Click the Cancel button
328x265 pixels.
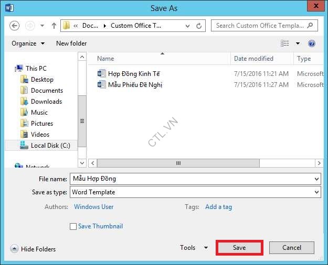(292, 248)
